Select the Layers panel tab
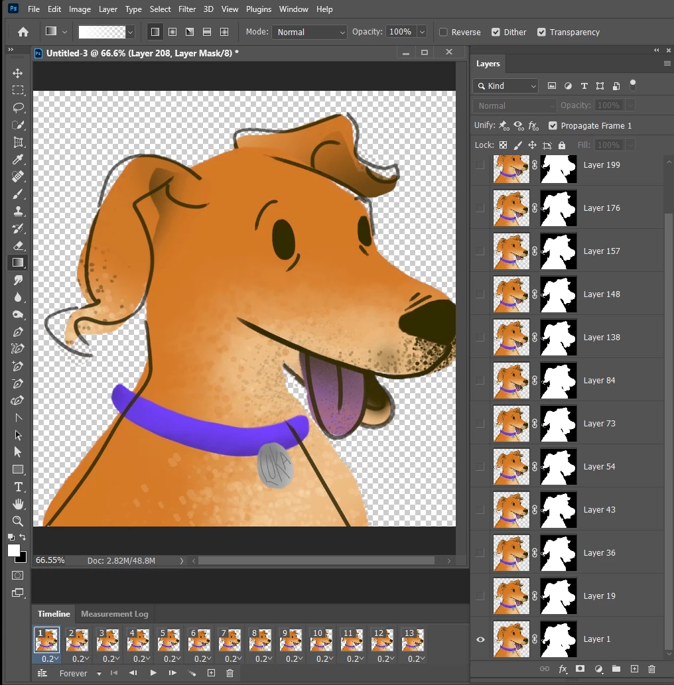674x685 pixels. point(488,64)
